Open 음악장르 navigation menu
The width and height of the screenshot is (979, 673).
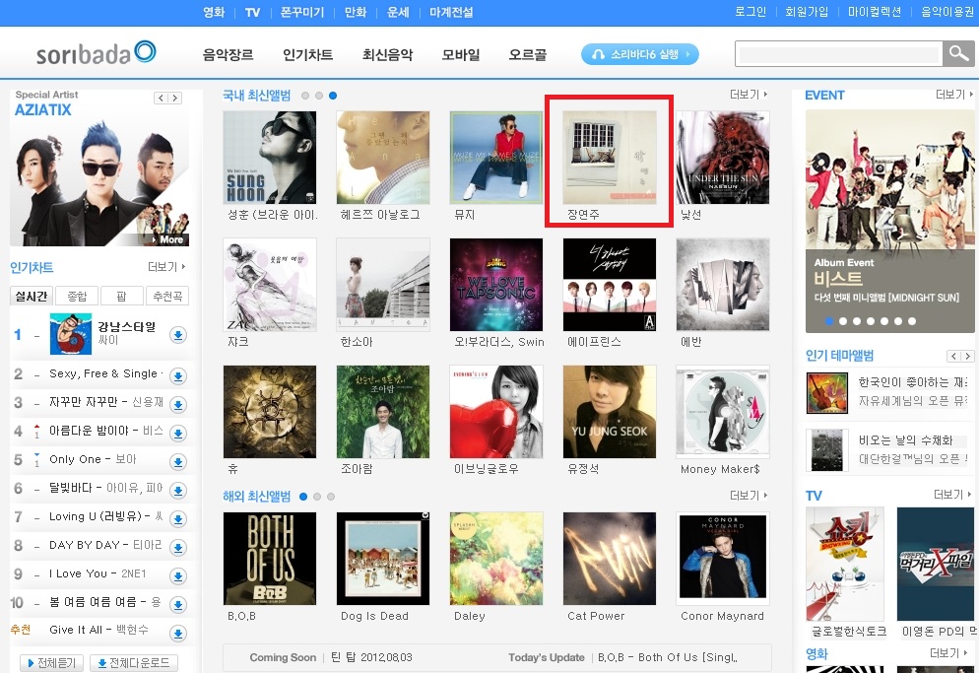pos(228,55)
